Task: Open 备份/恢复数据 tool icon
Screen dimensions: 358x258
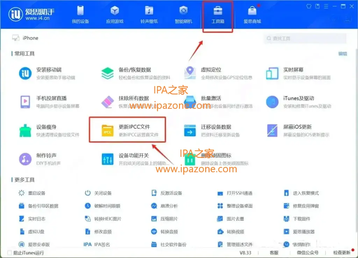Action: coord(108,73)
